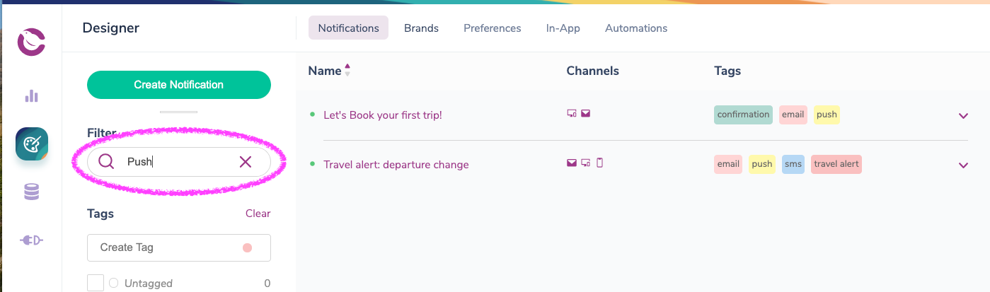Expand the Travel alert departure change row
This screenshot has width=990, height=292.
click(x=963, y=165)
